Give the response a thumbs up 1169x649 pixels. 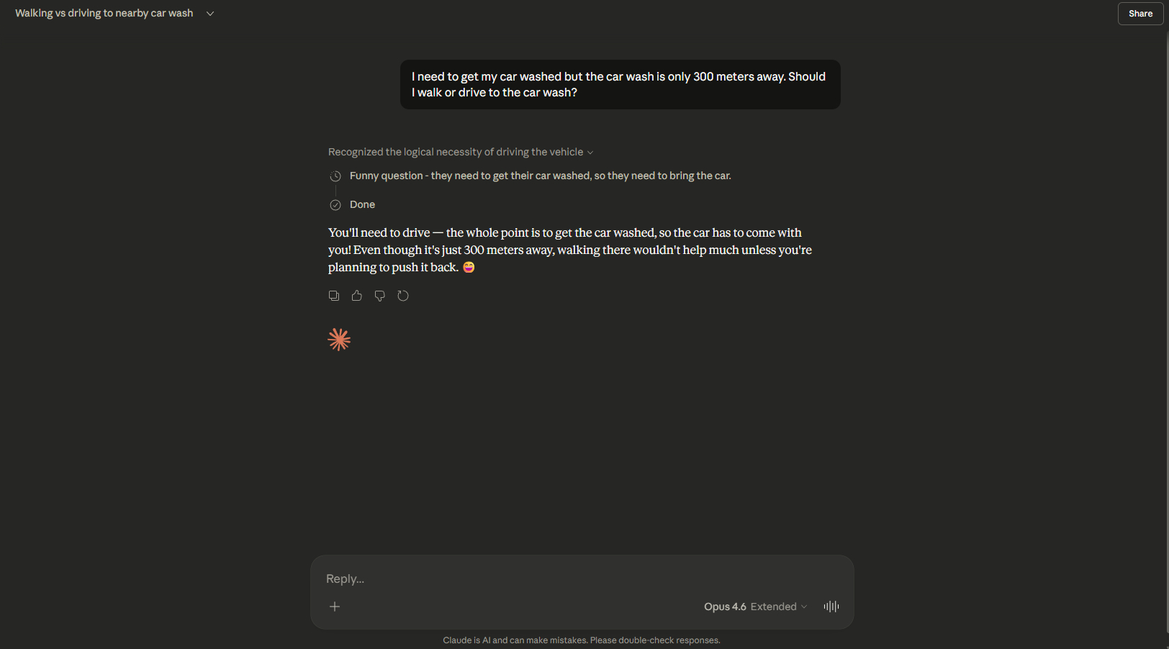click(x=357, y=296)
